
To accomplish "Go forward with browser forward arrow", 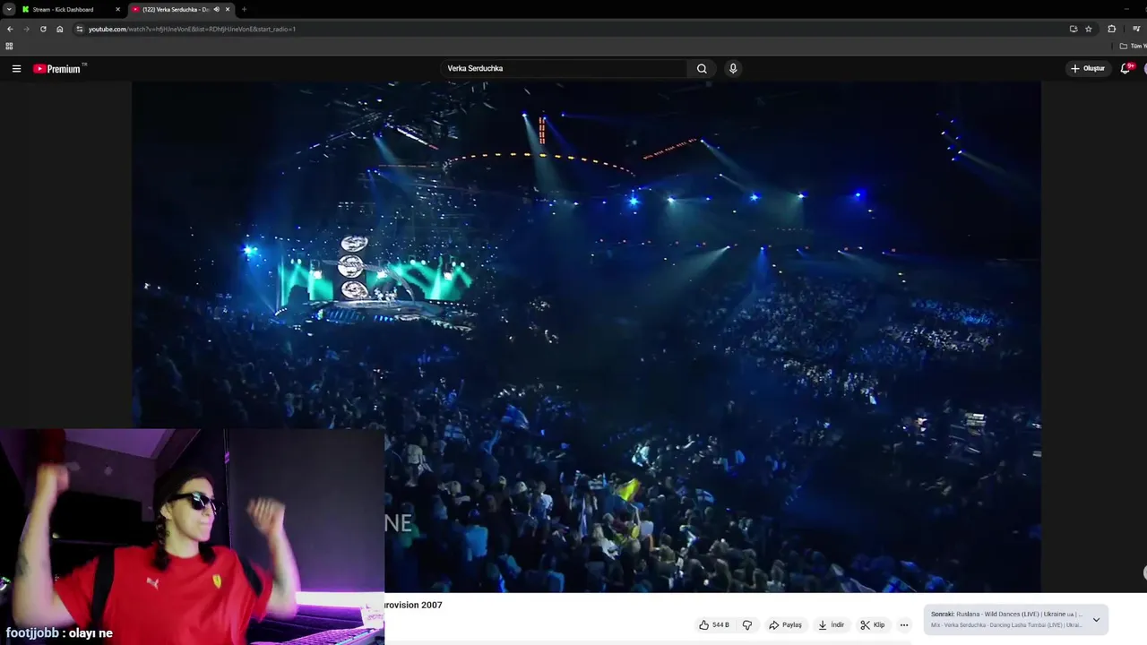I will (26, 29).
